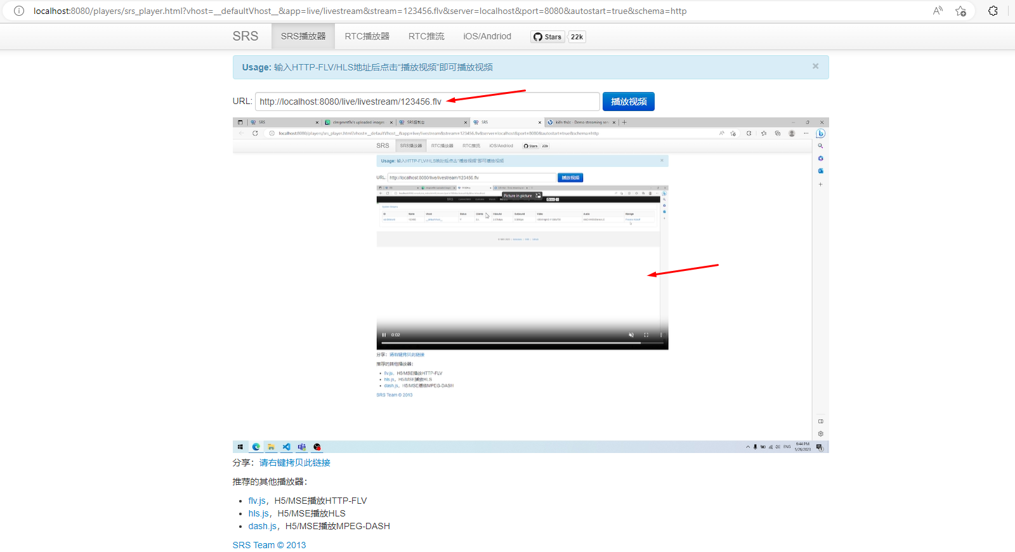Select the iOS/Andriod nav item

487,36
